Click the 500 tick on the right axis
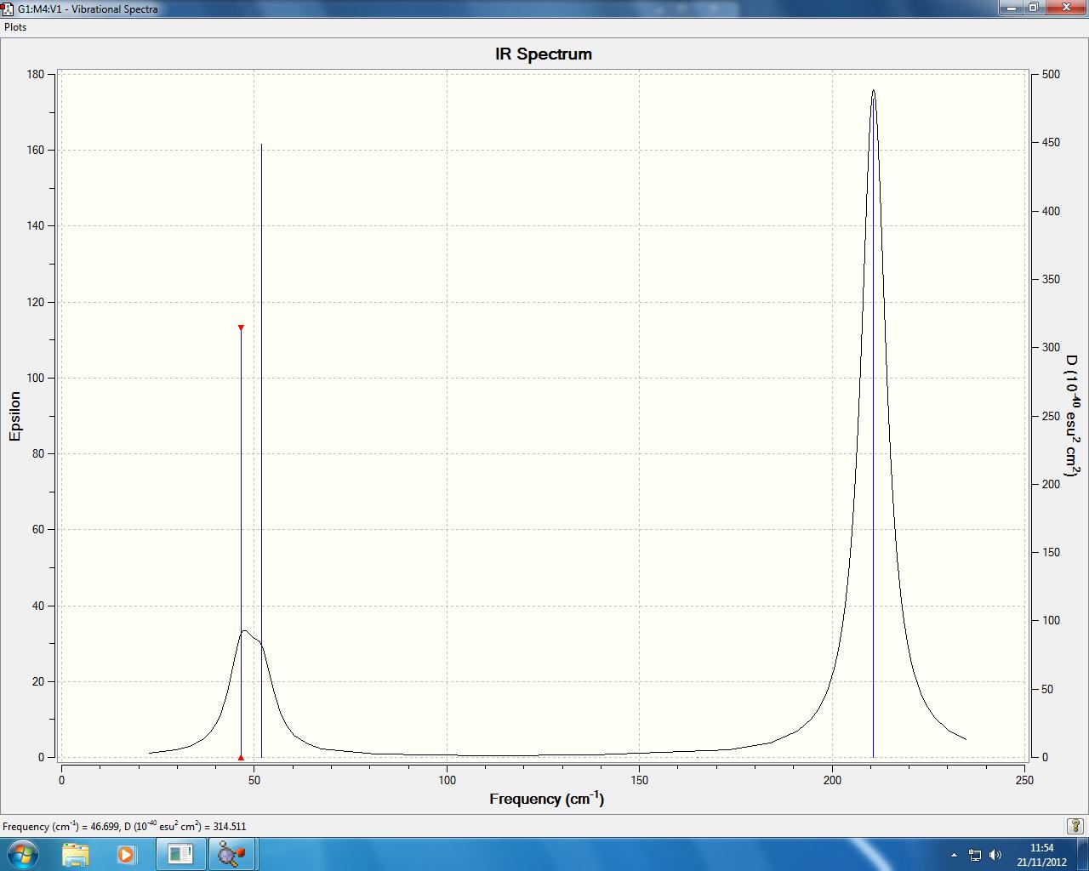Screen dimensions: 1089x871 (x=1051, y=74)
